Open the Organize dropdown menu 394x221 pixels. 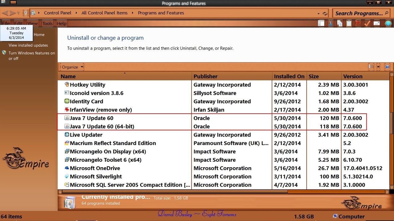71,67
